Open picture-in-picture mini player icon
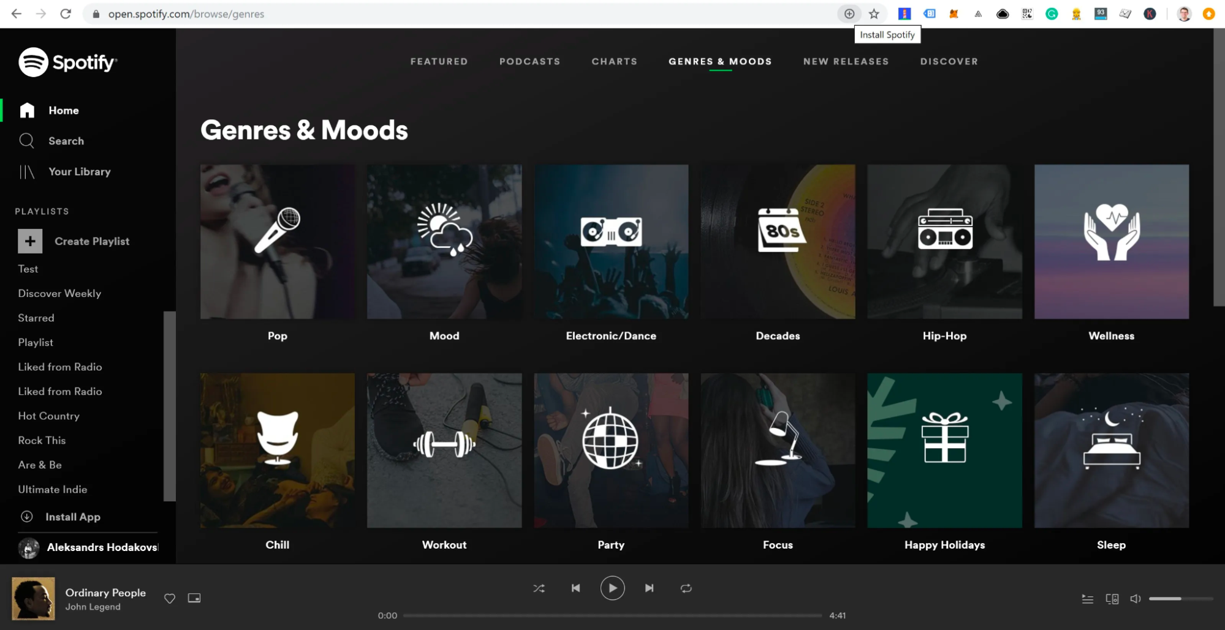Image resolution: width=1225 pixels, height=630 pixels. click(x=194, y=598)
